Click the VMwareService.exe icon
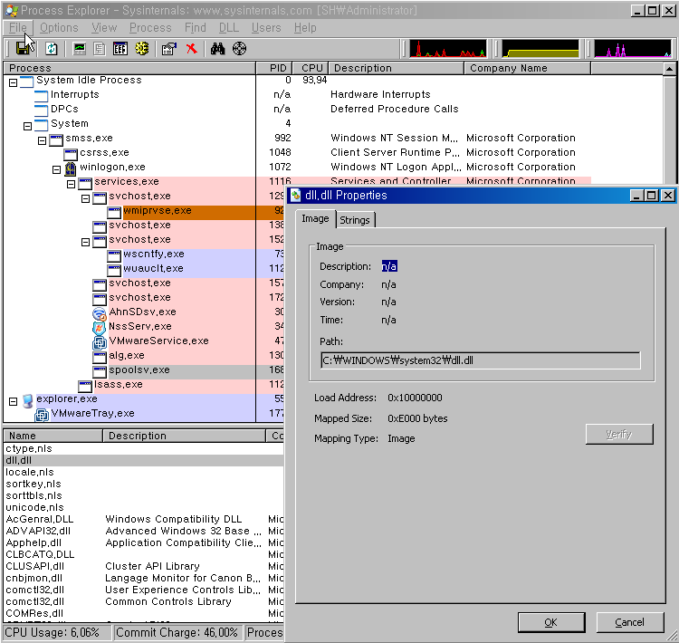 (x=100, y=342)
